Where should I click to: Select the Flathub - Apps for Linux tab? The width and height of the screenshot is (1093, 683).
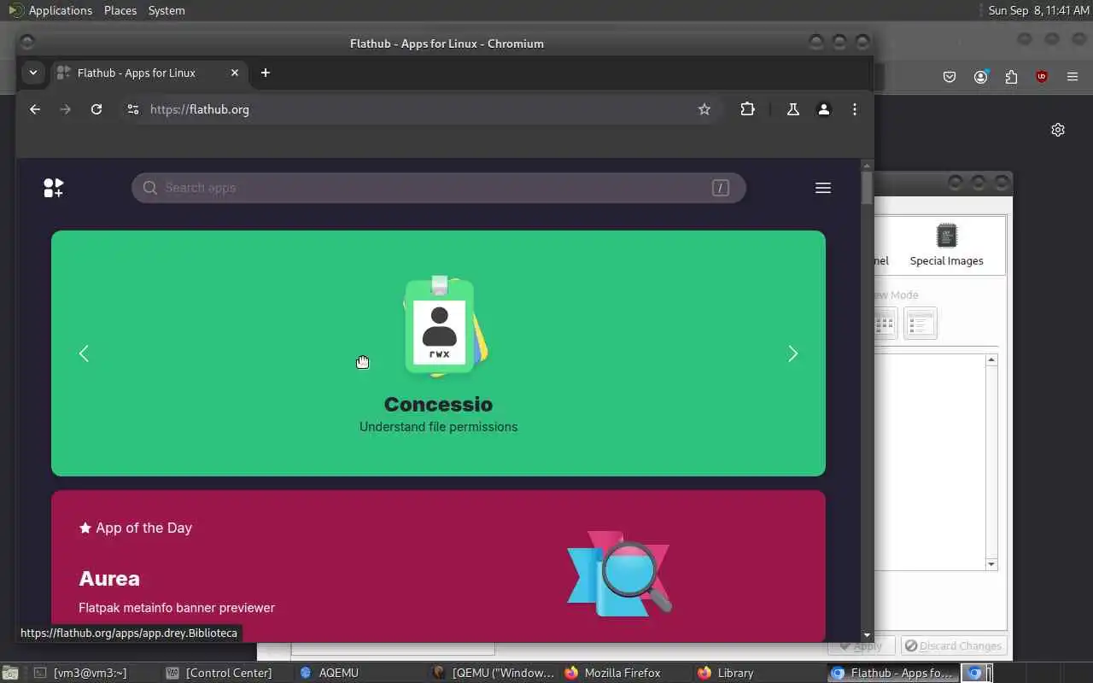[x=149, y=73]
